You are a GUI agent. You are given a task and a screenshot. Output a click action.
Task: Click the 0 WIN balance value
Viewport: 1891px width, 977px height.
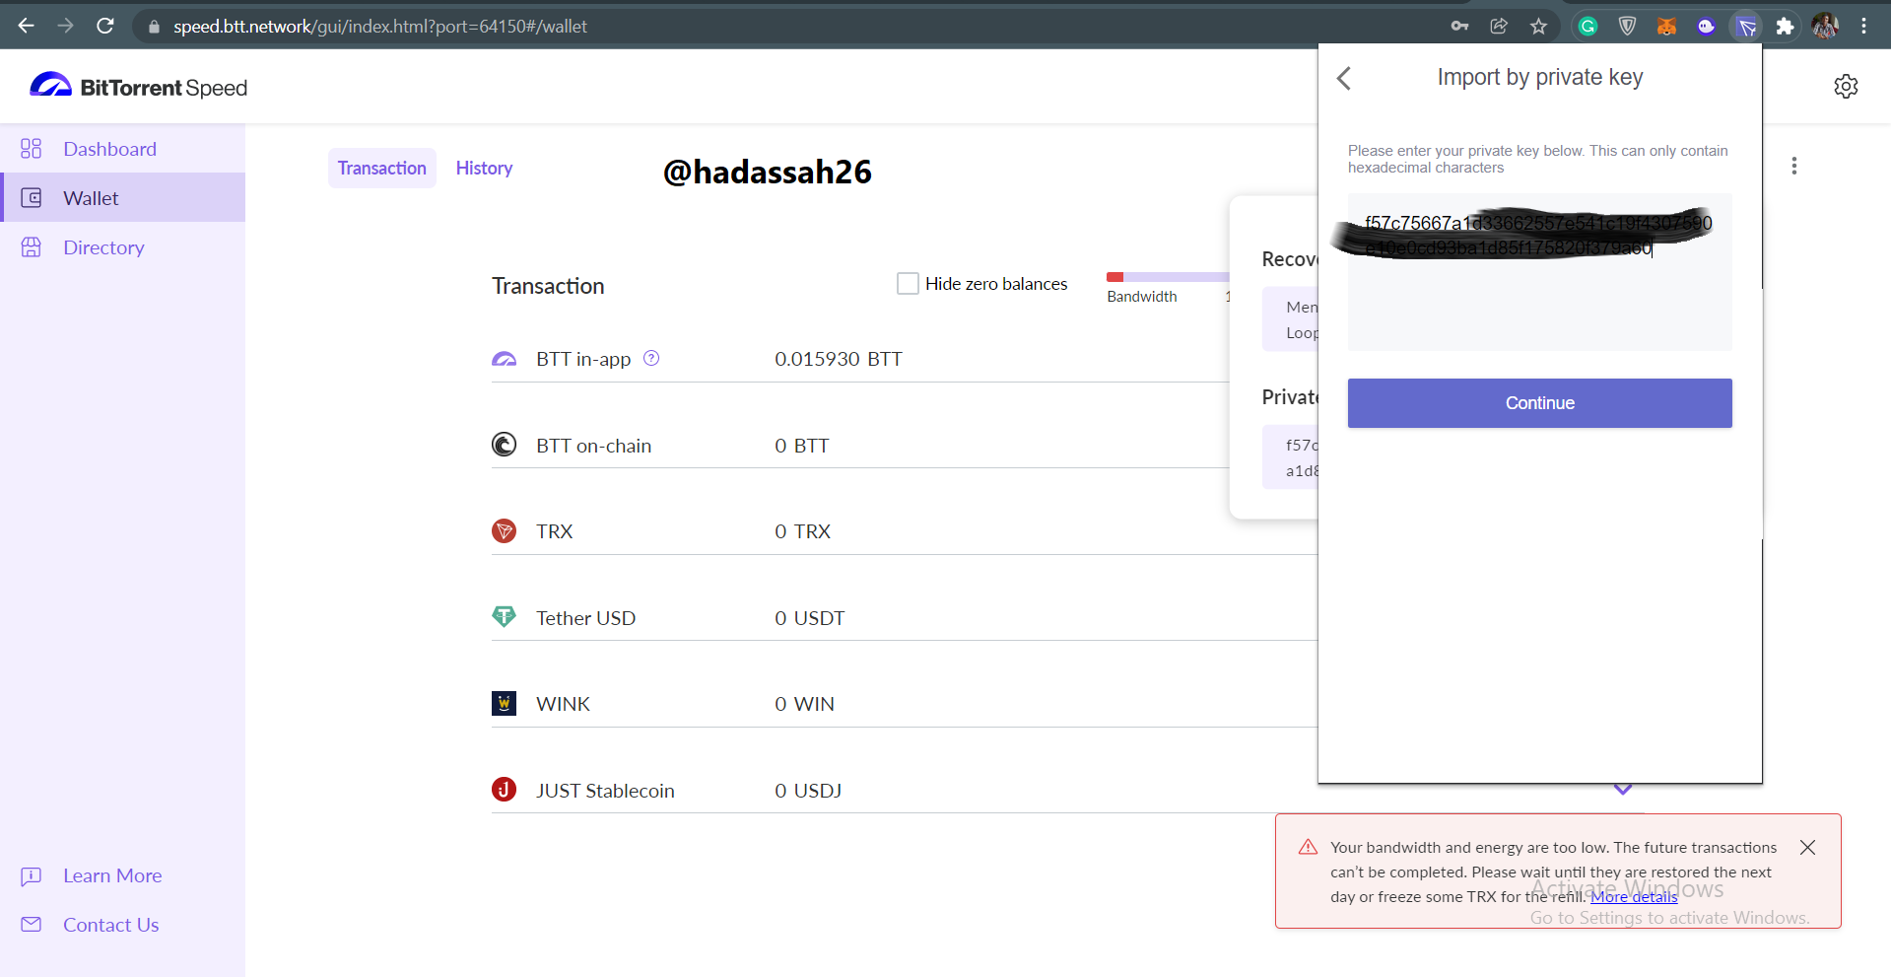click(x=804, y=704)
